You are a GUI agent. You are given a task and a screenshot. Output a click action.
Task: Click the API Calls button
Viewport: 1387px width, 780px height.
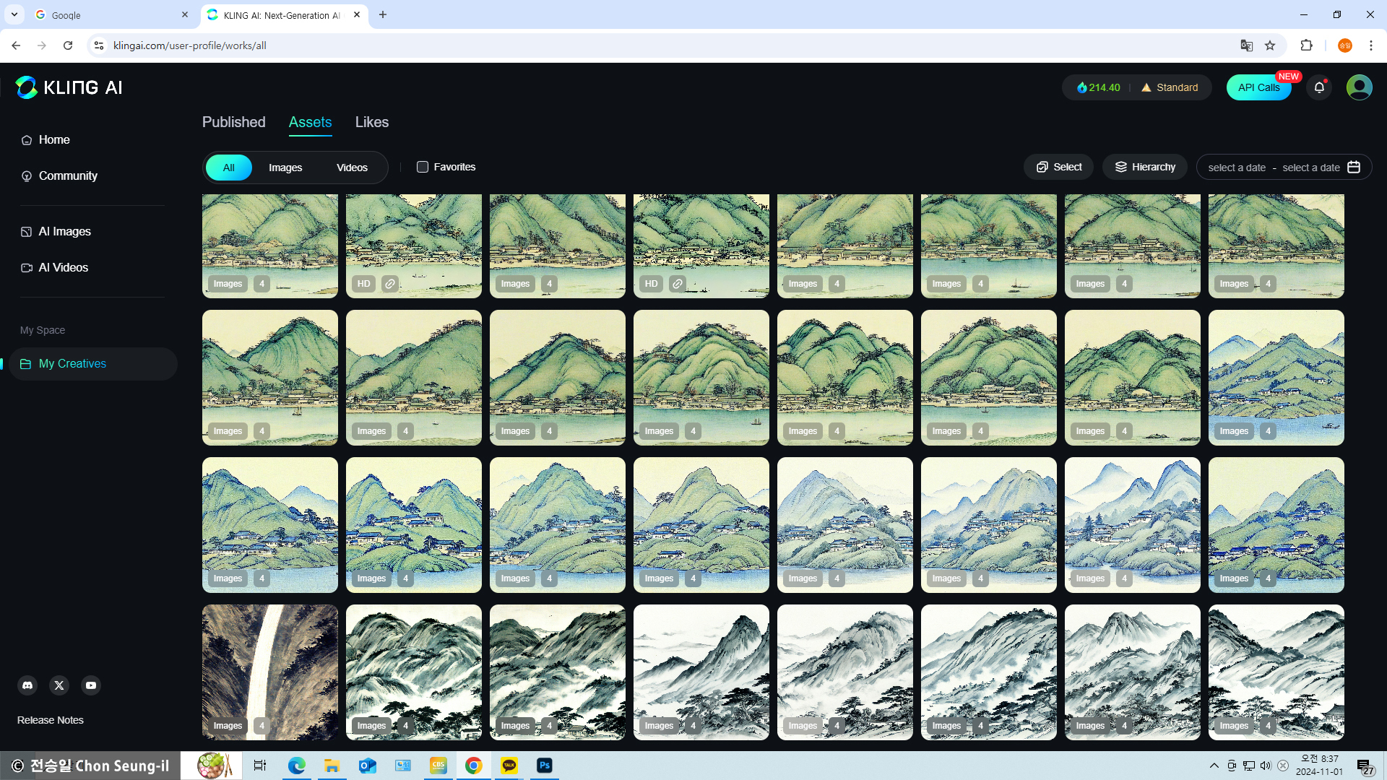point(1258,87)
